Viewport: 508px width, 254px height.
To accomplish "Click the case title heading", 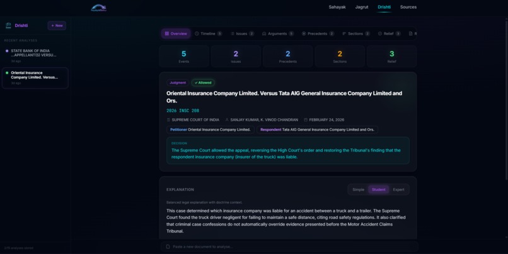I will 284,97.
